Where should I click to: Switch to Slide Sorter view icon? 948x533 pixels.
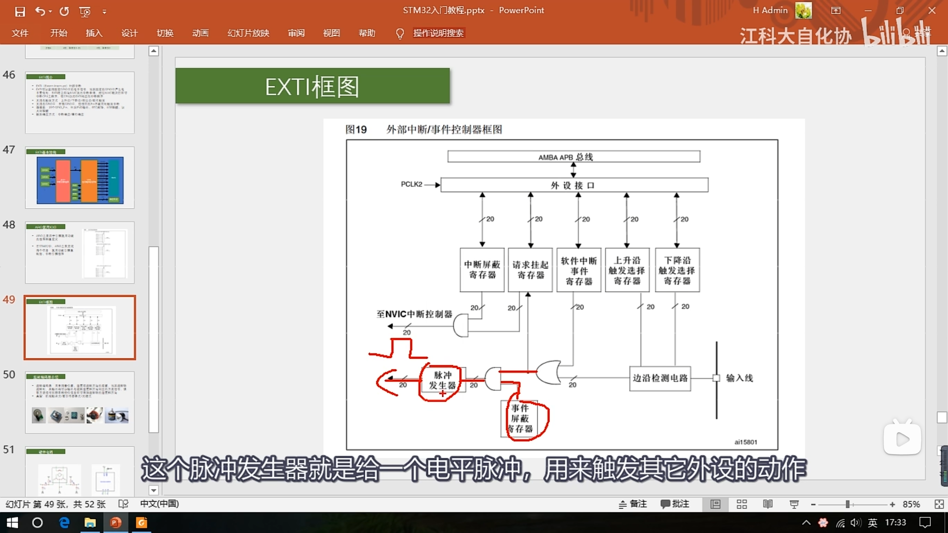tap(741, 504)
